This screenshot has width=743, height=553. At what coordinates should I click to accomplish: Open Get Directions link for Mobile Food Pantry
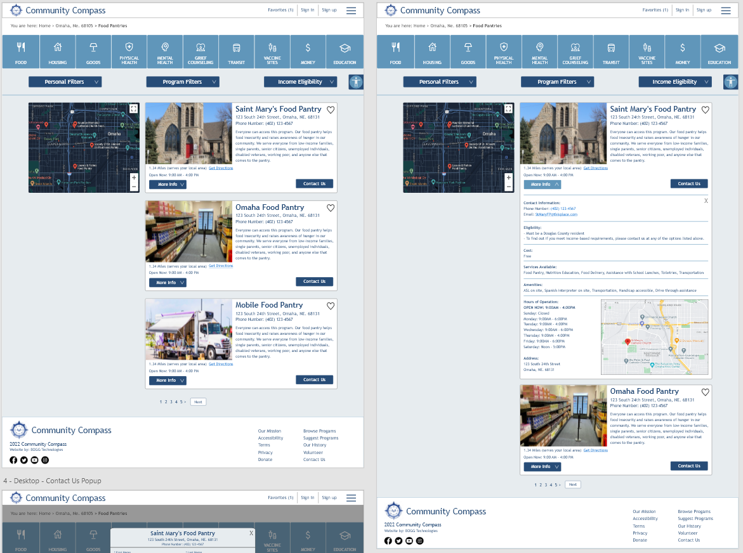(x=221, y=364)
